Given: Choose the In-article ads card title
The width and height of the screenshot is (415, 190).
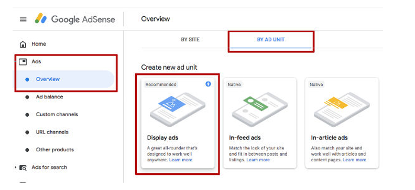Looking at the screenshot, I should pyautogui.click(x=329, y=138).
